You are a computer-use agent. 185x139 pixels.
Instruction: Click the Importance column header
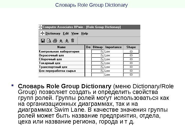(x=114, y=47)
